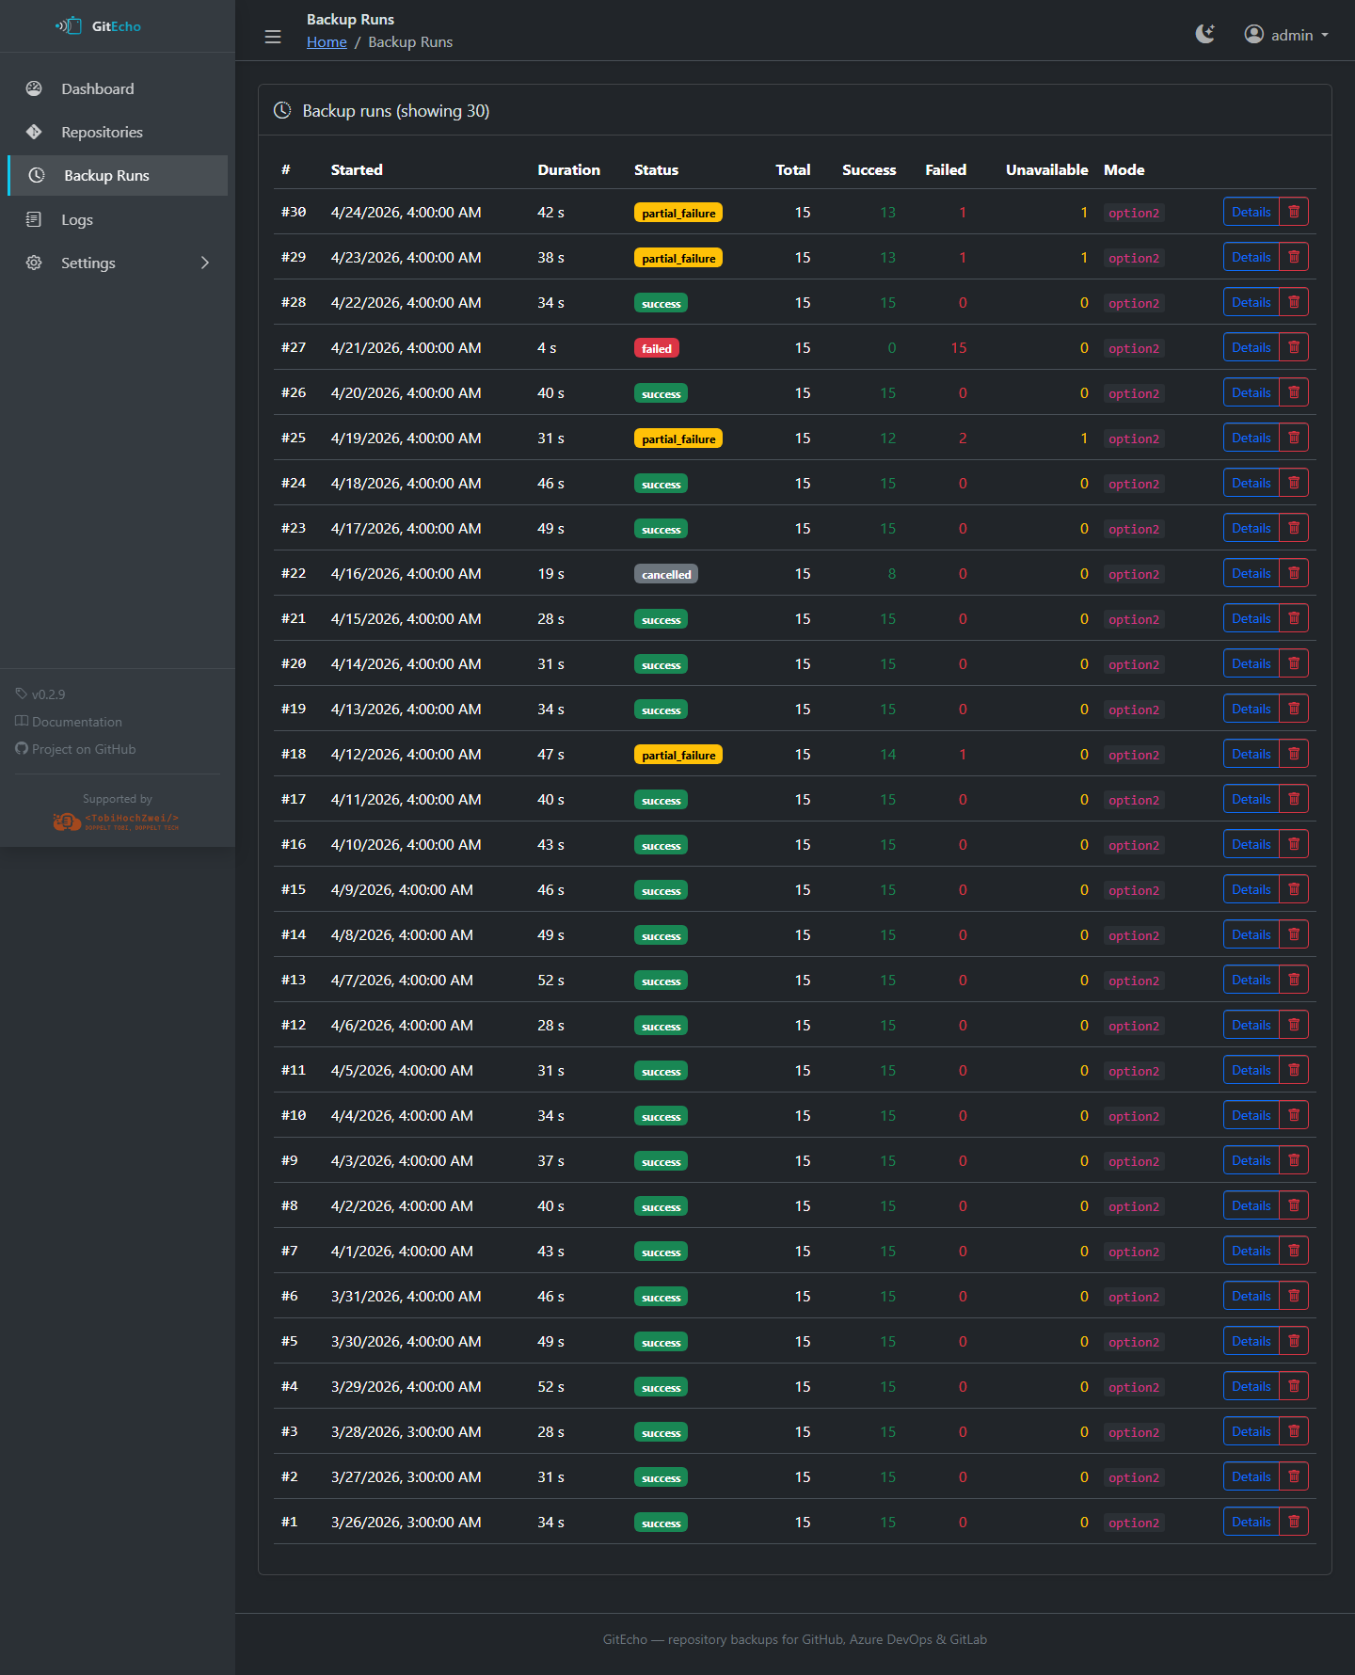Open the admin user dropdown
The image size is (1355, 1675).
click(x=1286, y=35)
